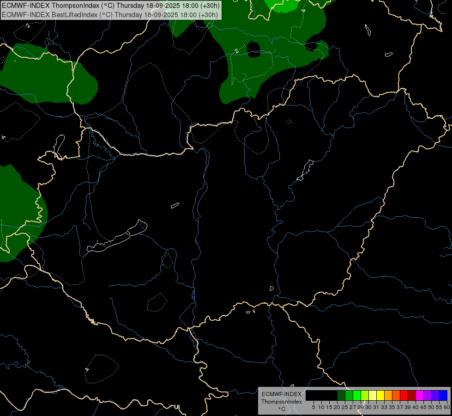Viewport: 452px width, 416px height.
Task: Click the 'ThompsonIndex' label in the legend
Action: point(281,402)
